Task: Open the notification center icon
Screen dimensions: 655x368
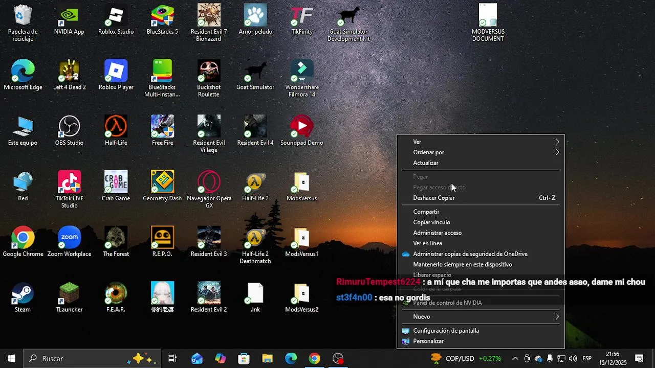Action: pyautogui.click(x=639, y=359)
